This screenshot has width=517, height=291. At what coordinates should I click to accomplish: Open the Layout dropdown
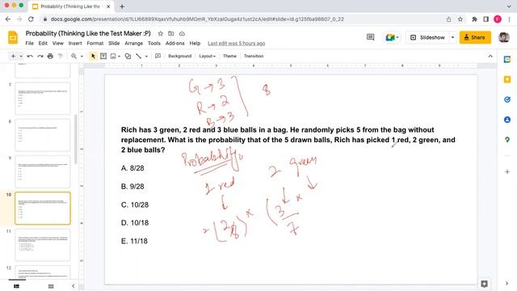pyautogui.click(x=207, y=56)
